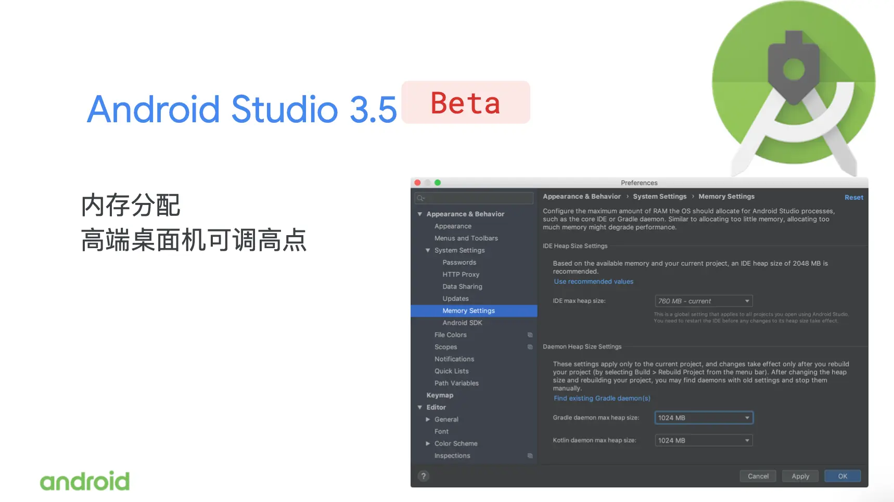Click the green android wordmark logo
Viewport: 894px width, 502px height.
(x=85, y=481)
